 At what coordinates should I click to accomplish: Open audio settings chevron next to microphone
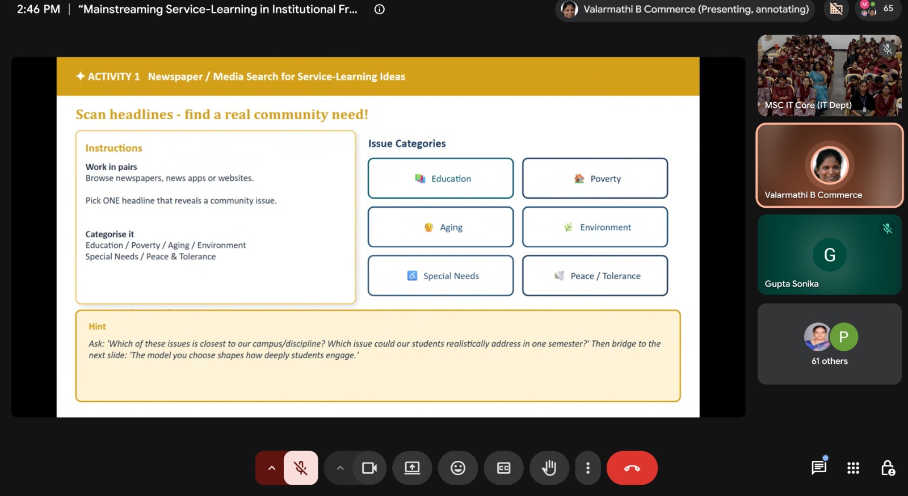pyautogui.click(x=271, y=468)
